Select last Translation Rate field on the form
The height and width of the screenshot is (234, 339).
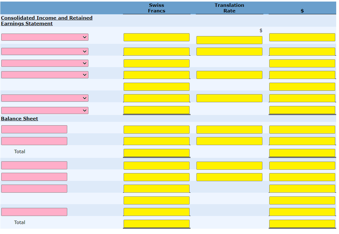229,177
